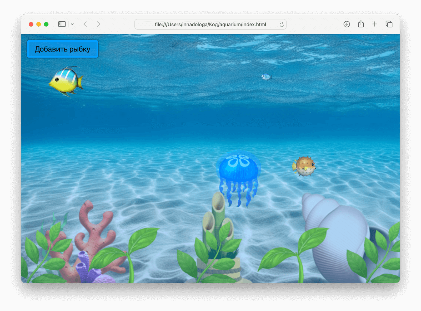
Task: Reload the aquarium page
Action: point(282,25)
